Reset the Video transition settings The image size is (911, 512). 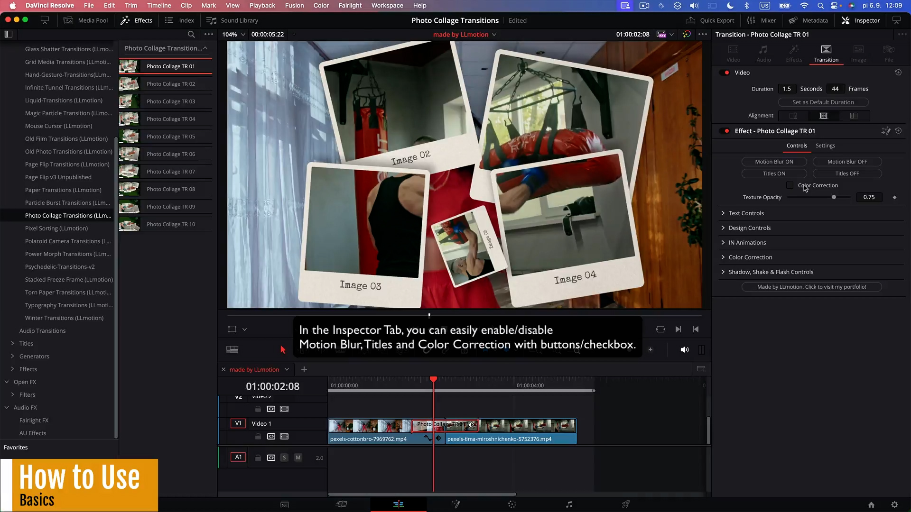(x=898, y=73)
